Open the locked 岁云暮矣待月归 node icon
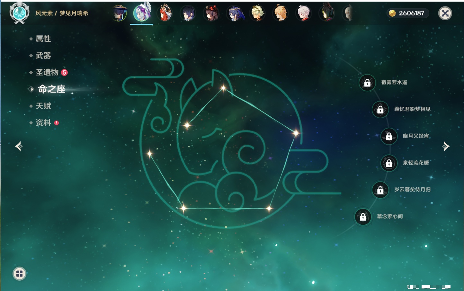Viewport: 464px width, 291px height. (380, 190)
